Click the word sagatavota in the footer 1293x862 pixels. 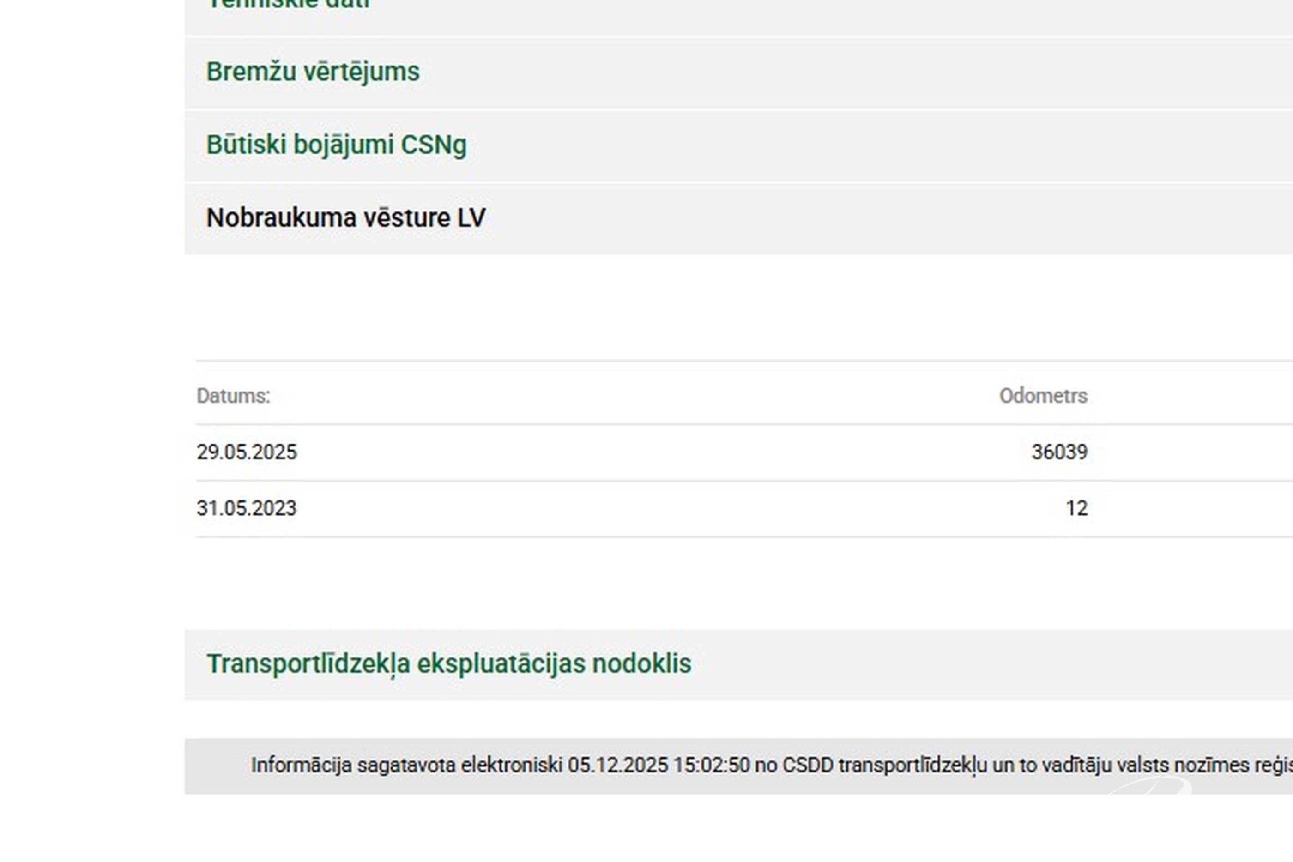tap(406, 765)
